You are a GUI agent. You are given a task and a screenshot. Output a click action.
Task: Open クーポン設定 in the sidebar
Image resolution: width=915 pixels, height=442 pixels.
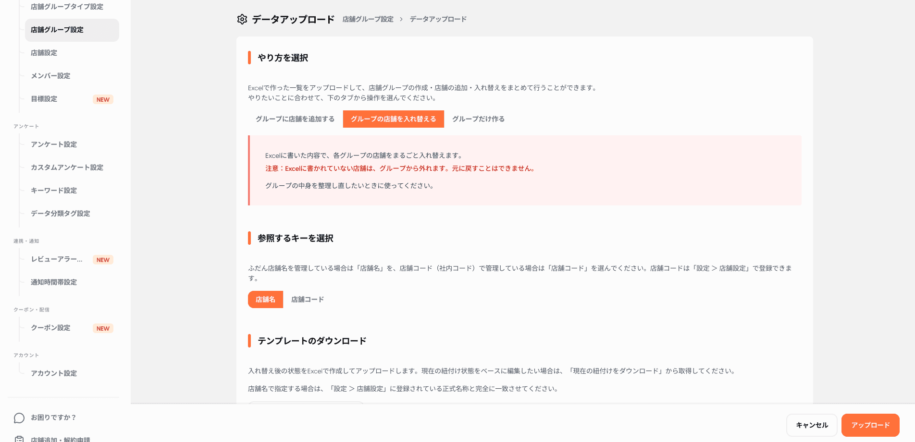[50, 328]
